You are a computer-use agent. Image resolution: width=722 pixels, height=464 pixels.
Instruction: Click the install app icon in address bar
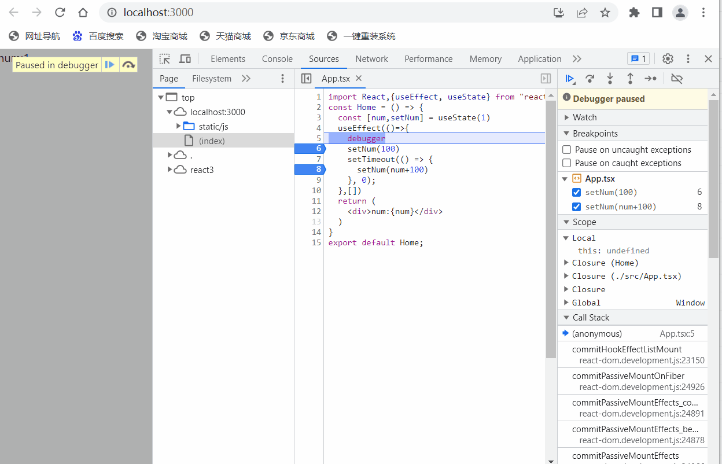[x=559, y=12]
